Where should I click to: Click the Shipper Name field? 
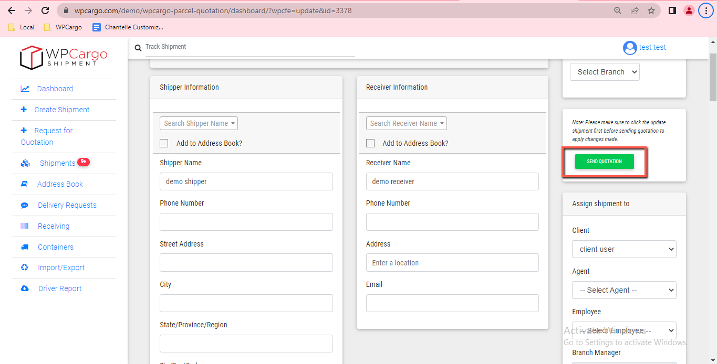pos(246,181)
